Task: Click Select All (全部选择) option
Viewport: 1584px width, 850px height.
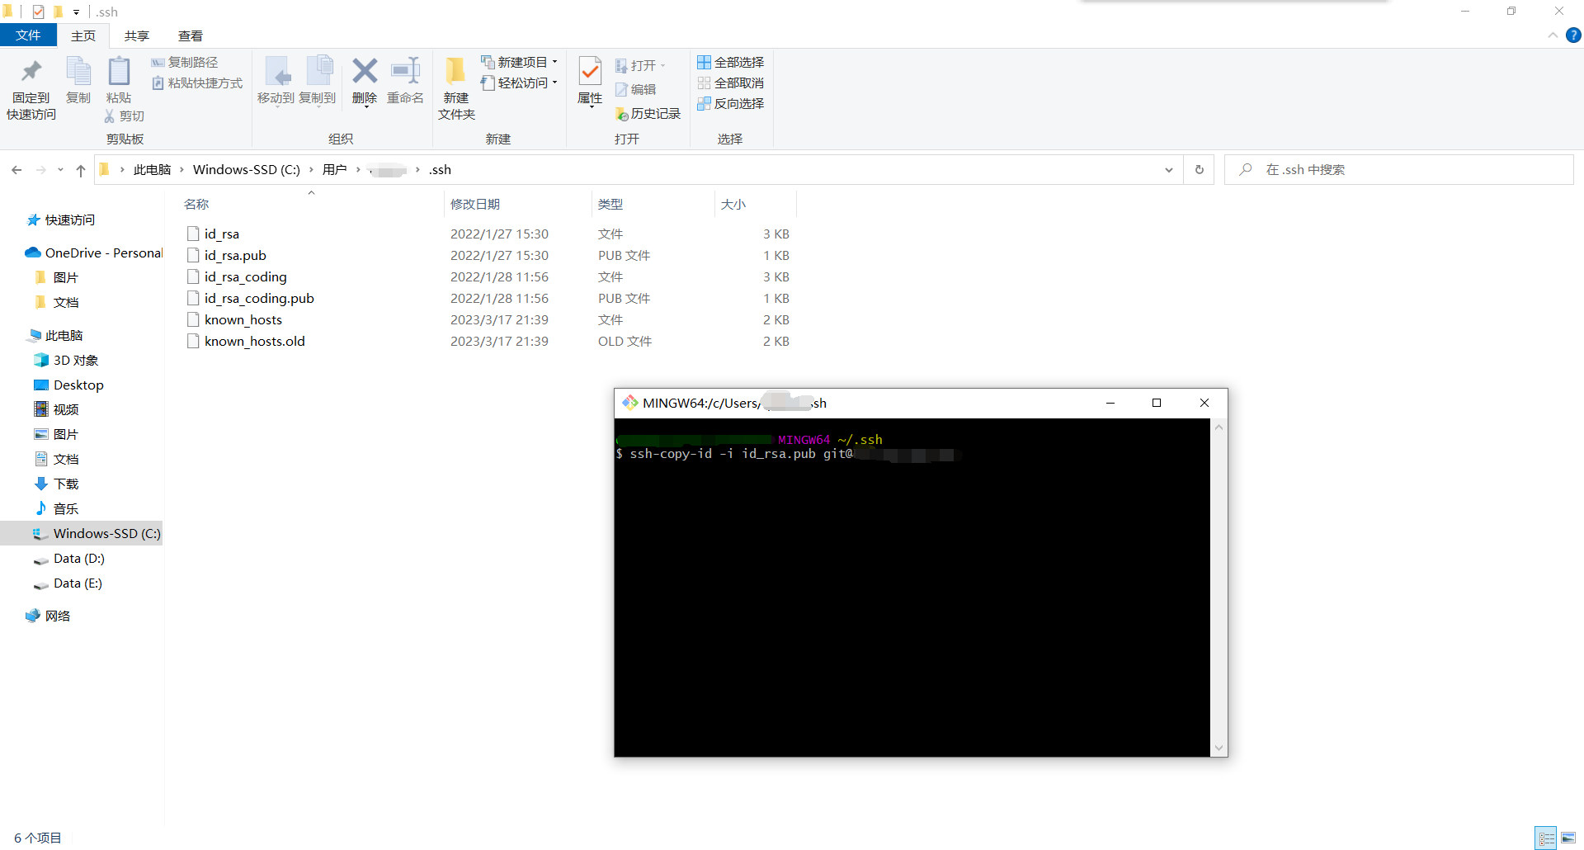Action: click(x=731, y=63)
